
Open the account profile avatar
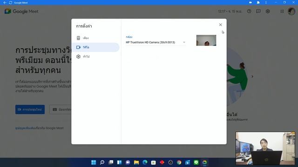(291, 11)
